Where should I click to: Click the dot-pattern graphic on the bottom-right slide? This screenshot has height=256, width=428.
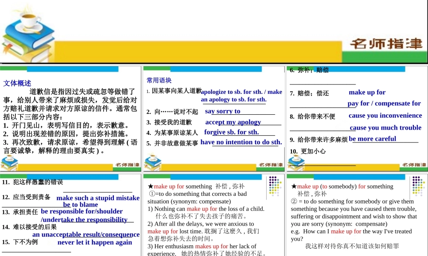click(x=417, y=186)
